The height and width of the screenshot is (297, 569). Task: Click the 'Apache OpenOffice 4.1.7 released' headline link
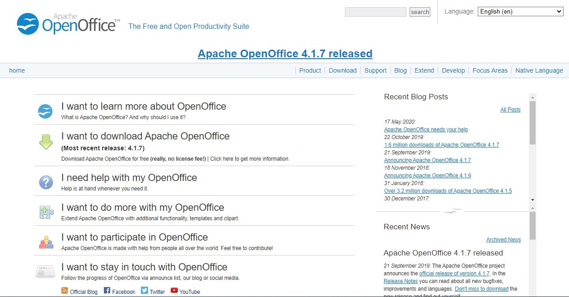coord(285,53)
